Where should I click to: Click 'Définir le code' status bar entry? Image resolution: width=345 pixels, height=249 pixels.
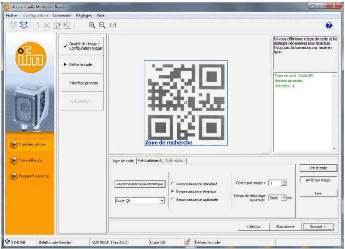click(x=208, y=242)
